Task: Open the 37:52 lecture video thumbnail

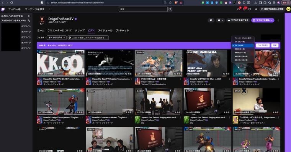Action: pyautogui.click(x=257, y=102)
